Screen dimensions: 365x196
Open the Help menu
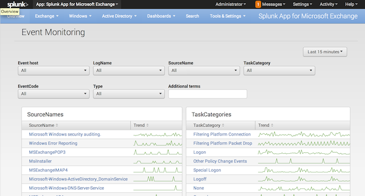pos(351,4)
